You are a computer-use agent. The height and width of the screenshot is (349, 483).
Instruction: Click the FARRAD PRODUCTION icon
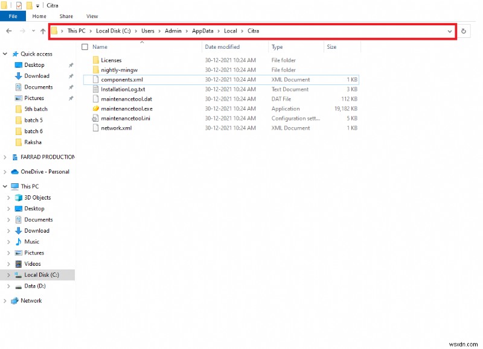click(14, 157)
